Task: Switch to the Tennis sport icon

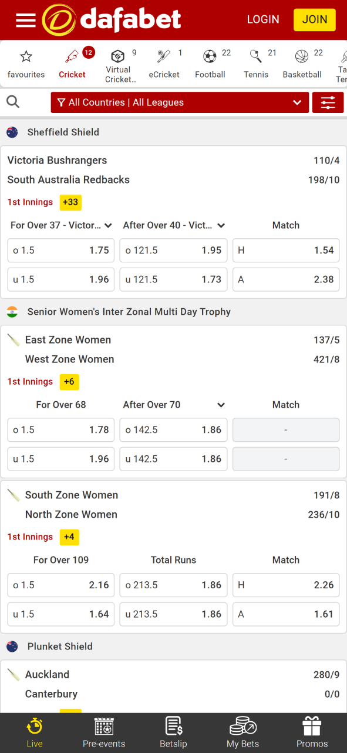Action: pyautogui.click(x=255, y=63)
